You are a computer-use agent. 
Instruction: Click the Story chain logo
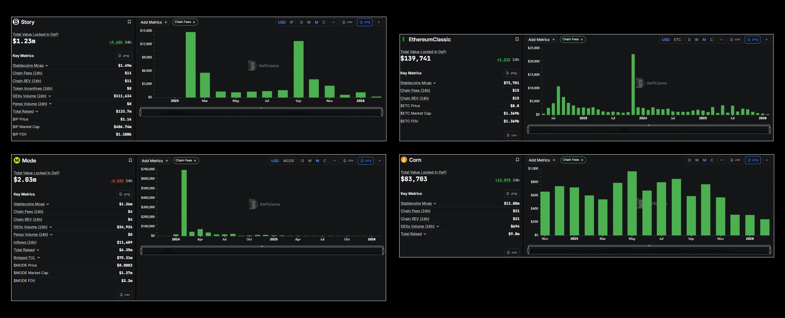16,22
